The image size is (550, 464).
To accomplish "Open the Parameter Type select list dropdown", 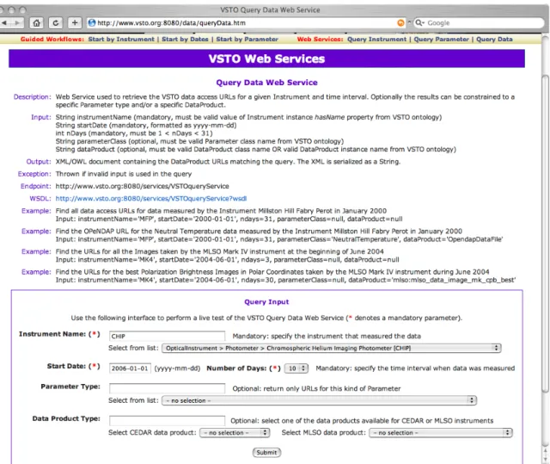I will (319, 400).
